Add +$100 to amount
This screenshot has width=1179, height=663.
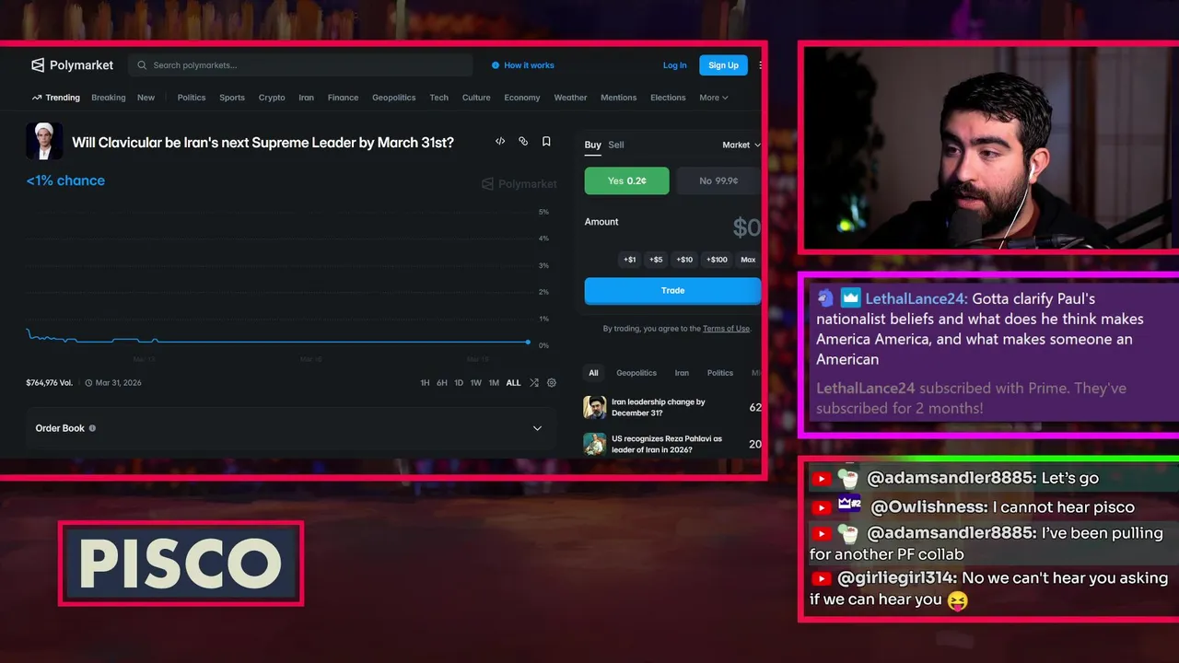[x=717, y=260]
